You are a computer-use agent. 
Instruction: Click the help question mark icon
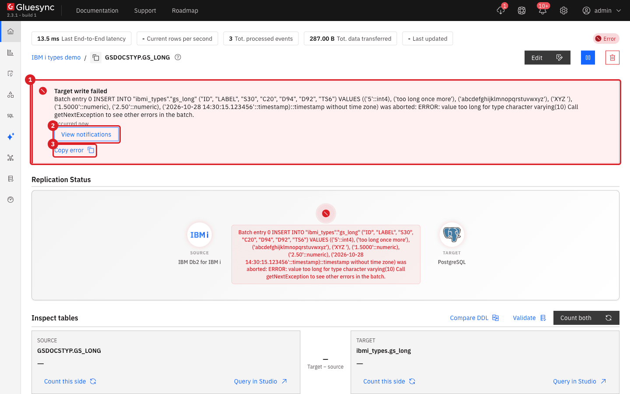pos(178,57)
